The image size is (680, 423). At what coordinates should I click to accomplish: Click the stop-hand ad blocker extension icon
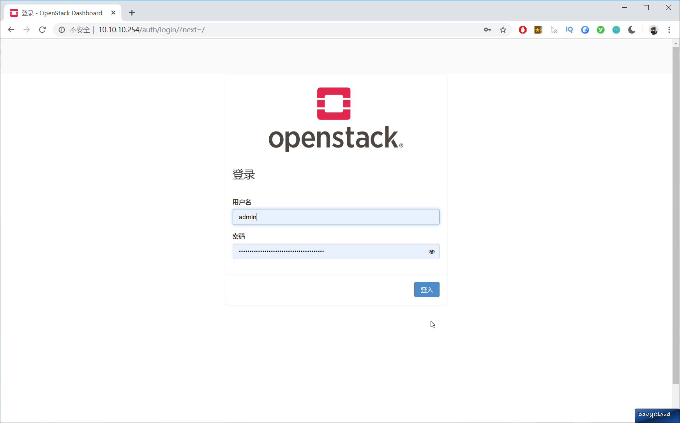pos(523,30)
